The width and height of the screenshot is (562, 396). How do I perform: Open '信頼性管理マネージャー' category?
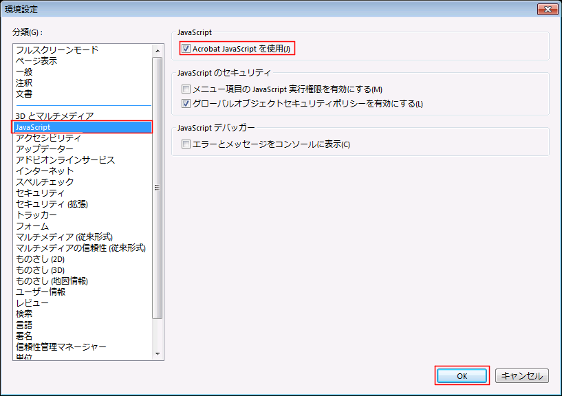[x=61, y=347]
